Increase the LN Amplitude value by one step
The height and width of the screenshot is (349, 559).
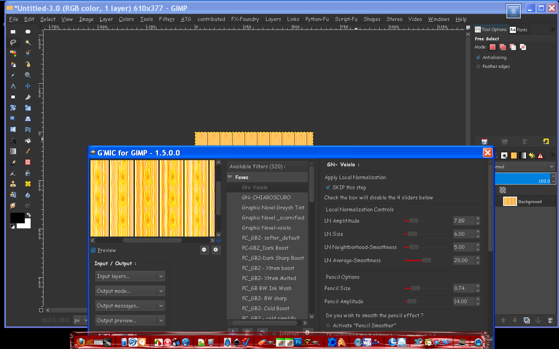pyautogui.click(x=477, y=218)
